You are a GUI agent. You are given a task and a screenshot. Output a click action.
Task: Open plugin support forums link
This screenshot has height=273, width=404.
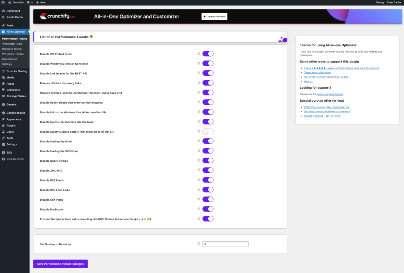pyautogui.click(x=330, y=94)
